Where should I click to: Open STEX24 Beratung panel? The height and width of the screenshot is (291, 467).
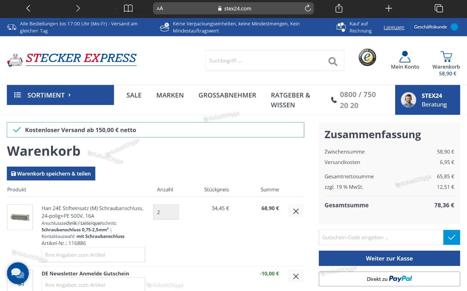point(427,100)
